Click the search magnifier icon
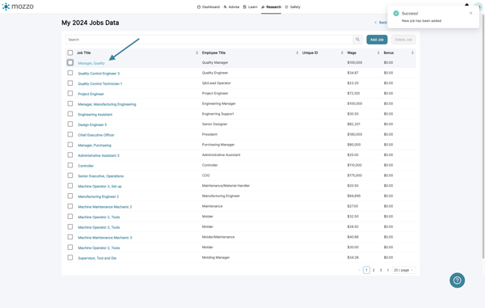 pyautogui.click(x=357, y=40)
